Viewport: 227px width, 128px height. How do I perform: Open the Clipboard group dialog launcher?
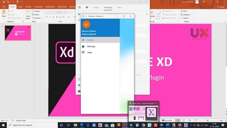[x=23, y=21]
